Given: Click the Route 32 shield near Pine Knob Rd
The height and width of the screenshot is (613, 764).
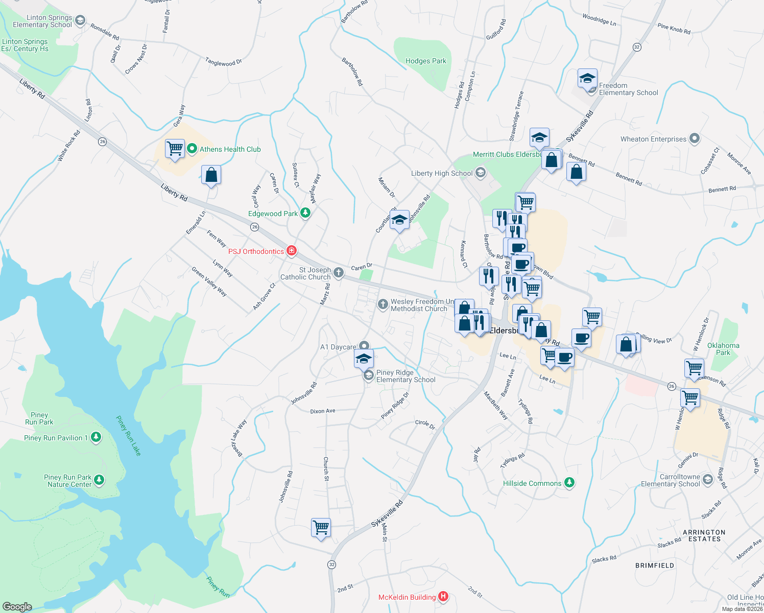Looking at the screenshot, I should coord(636,47).
